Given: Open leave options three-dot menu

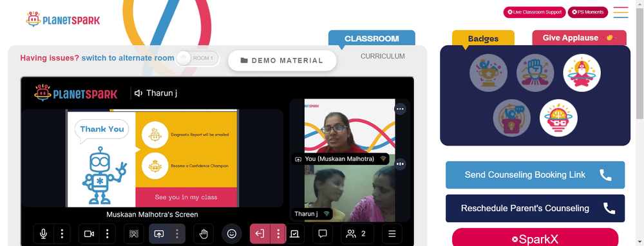Looking at the screenshot, I should coord(278,234).
